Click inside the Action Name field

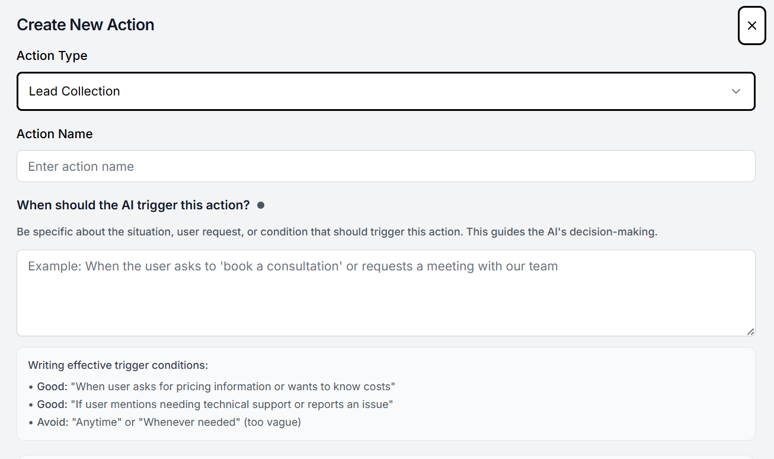tap(386, 166)
